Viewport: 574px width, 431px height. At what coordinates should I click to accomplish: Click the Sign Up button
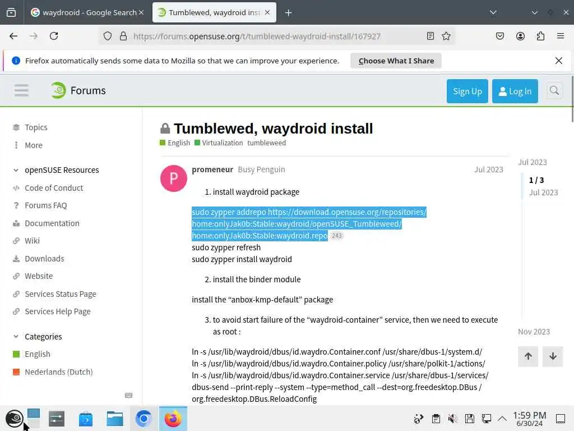(467, 91)
